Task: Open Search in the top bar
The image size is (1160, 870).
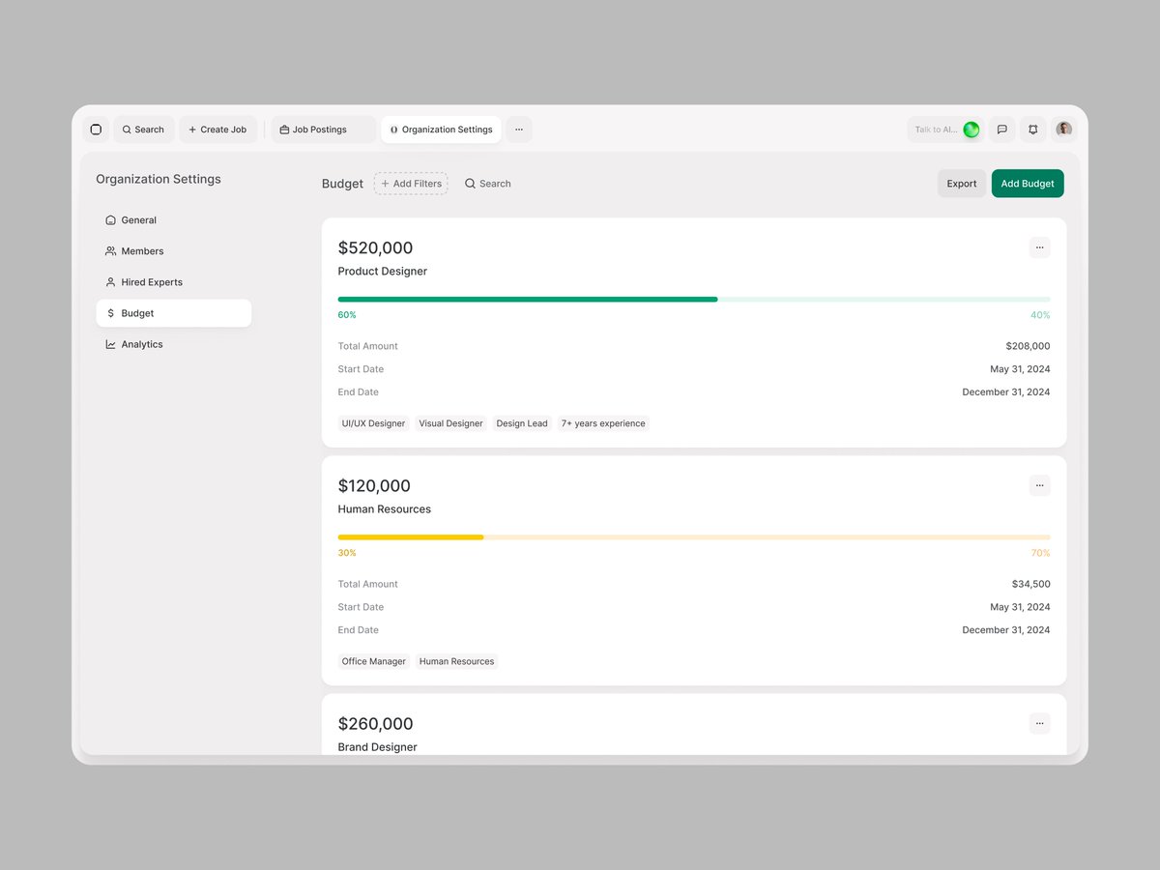Action: [144, 130]
